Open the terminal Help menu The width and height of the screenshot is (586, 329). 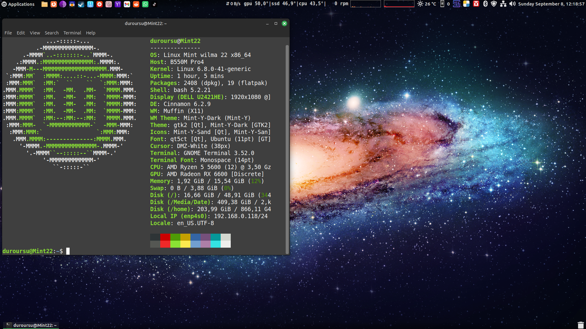pos(91,33)
